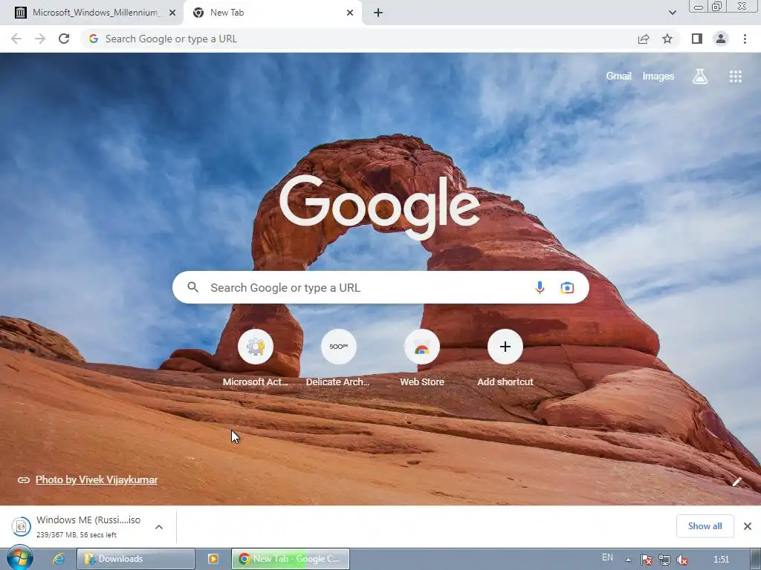Expand the tab search dropdown arrow
Image resolution: width=761 pixels, height=570 pixels.
(x=672, y=13)
